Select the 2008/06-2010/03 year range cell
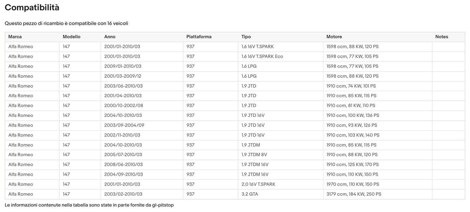This screenshot has height=212, width=470. [x=123, y=164]
